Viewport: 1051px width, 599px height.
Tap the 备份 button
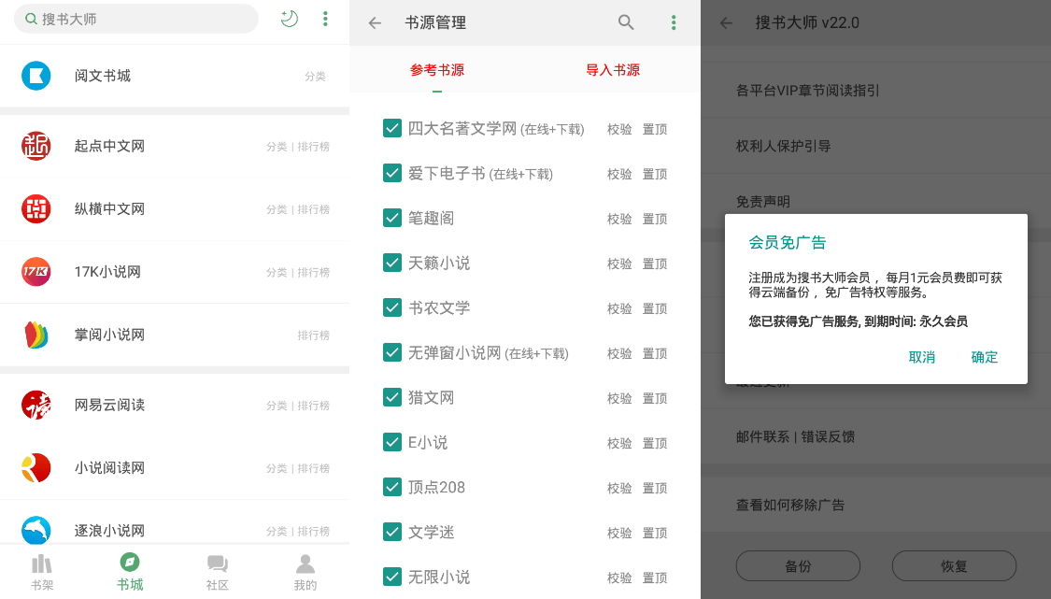[x=798, y=565]
